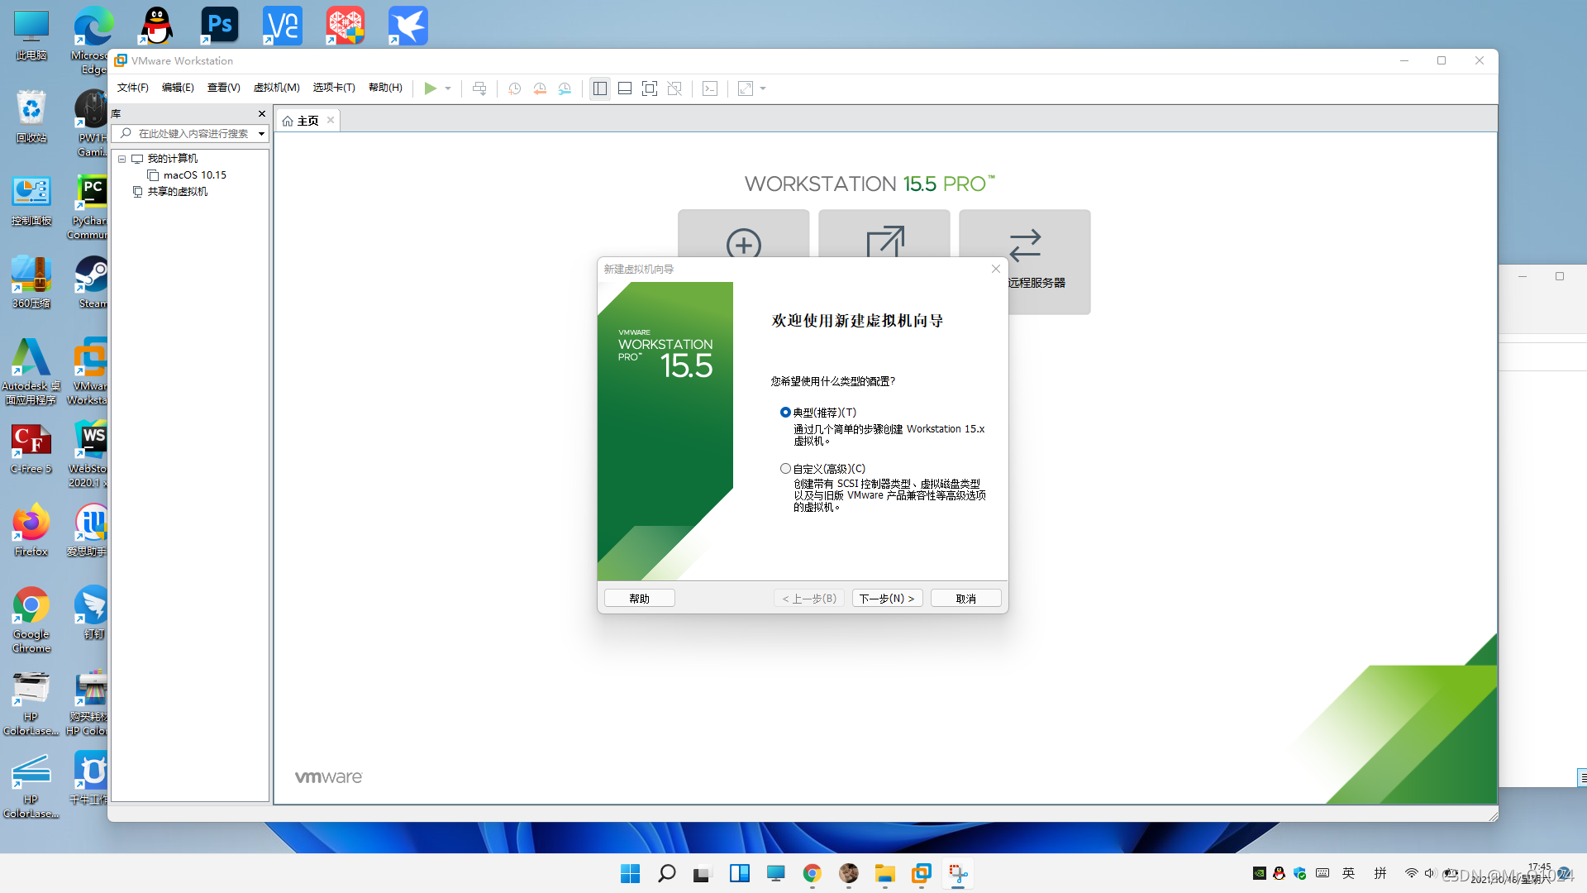Open Widgets panel on taskbar
Image resolution: width=1587 pixels, height=893 pixels.
739,874
